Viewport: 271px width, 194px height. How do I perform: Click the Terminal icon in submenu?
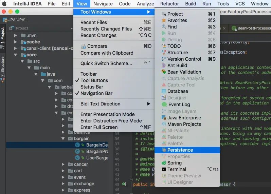[164, 169]
